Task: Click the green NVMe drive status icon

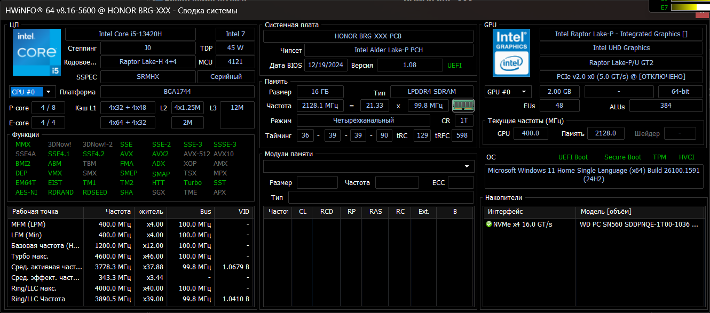Action: tap(489, 224)
